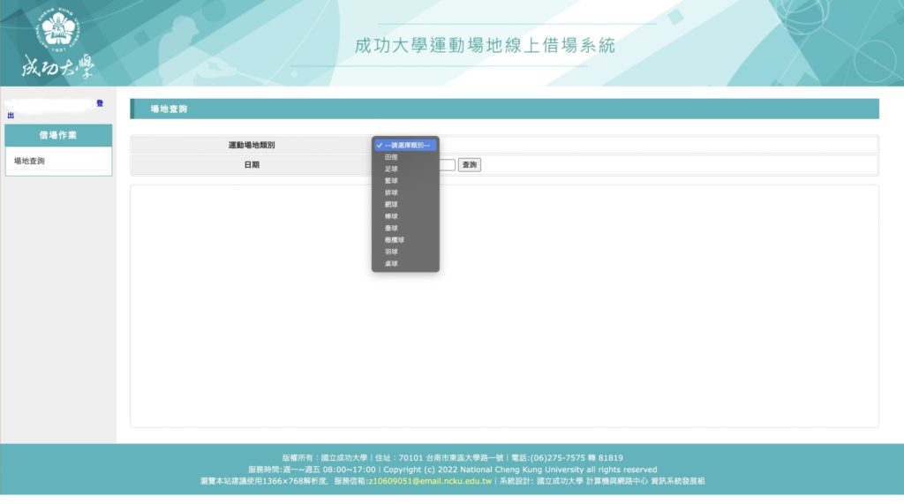
Task: Select 田徑 from the category dropdown
Action: point(391,157)
